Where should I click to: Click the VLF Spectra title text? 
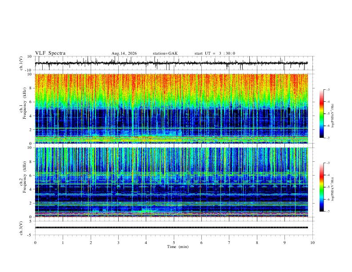pos(50,53)
